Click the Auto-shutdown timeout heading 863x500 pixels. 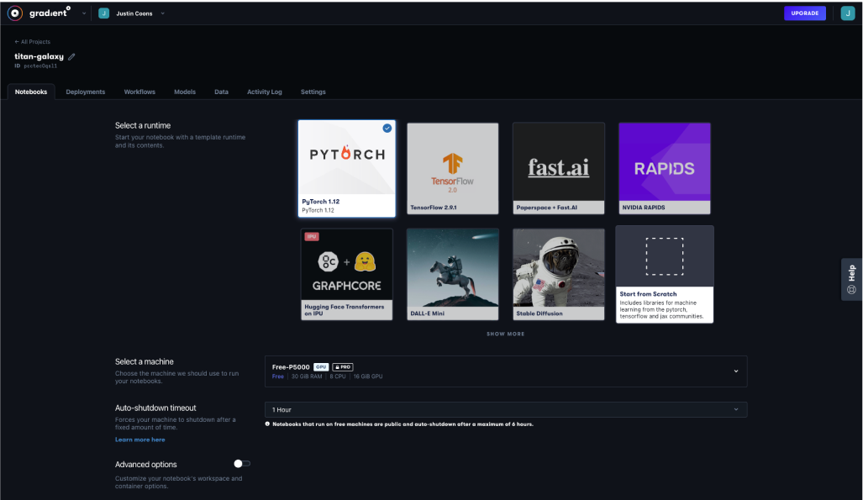tap(155, 408)
